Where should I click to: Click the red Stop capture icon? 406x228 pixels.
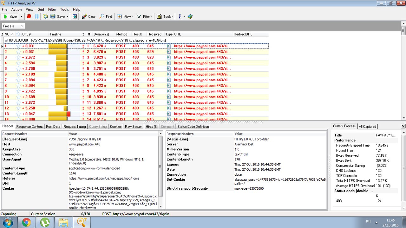click(29, 16)
